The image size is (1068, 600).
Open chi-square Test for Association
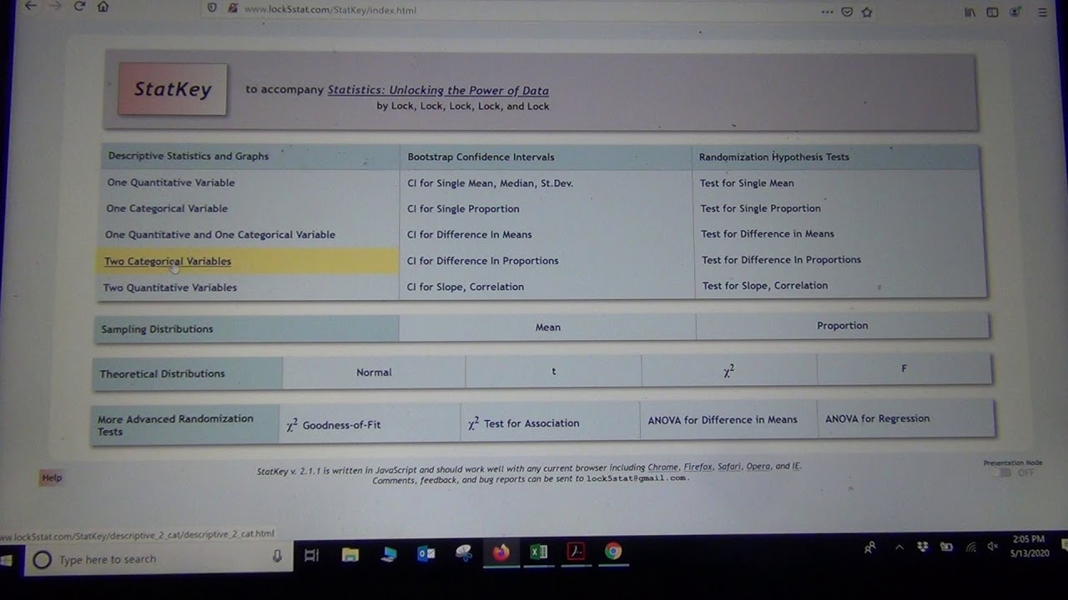[x=523, y=423]
